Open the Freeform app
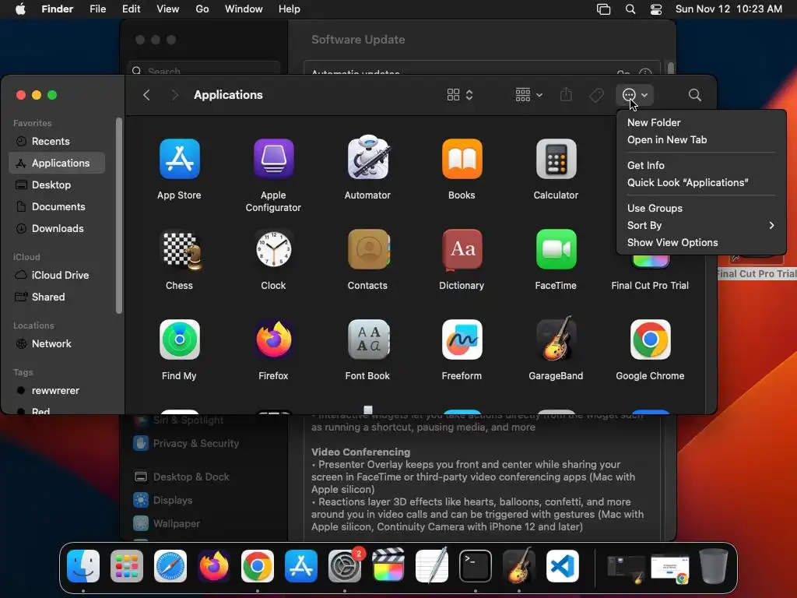Viewport: 797px width, 598px height. pos(462,339)
